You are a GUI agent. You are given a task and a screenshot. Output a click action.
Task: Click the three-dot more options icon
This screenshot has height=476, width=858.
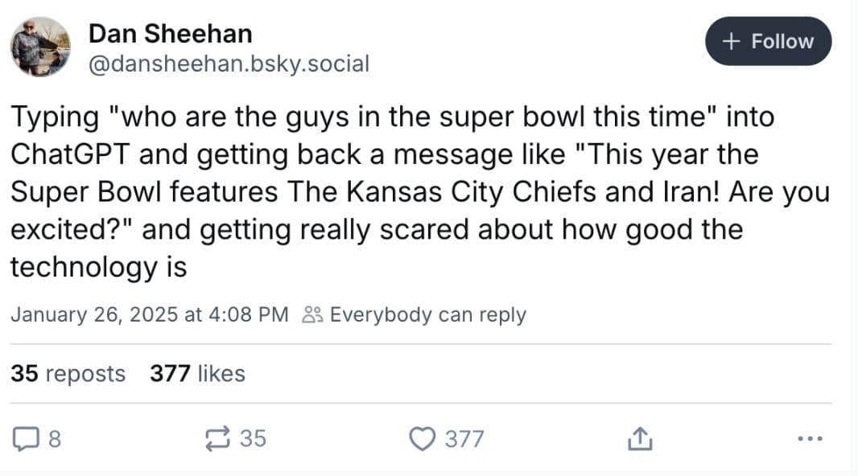click(810, 438)
